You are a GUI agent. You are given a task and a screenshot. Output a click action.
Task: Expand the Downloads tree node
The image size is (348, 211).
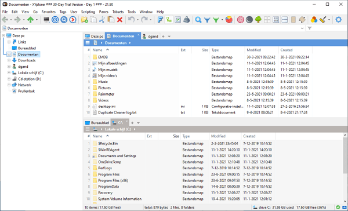[9, 60]
